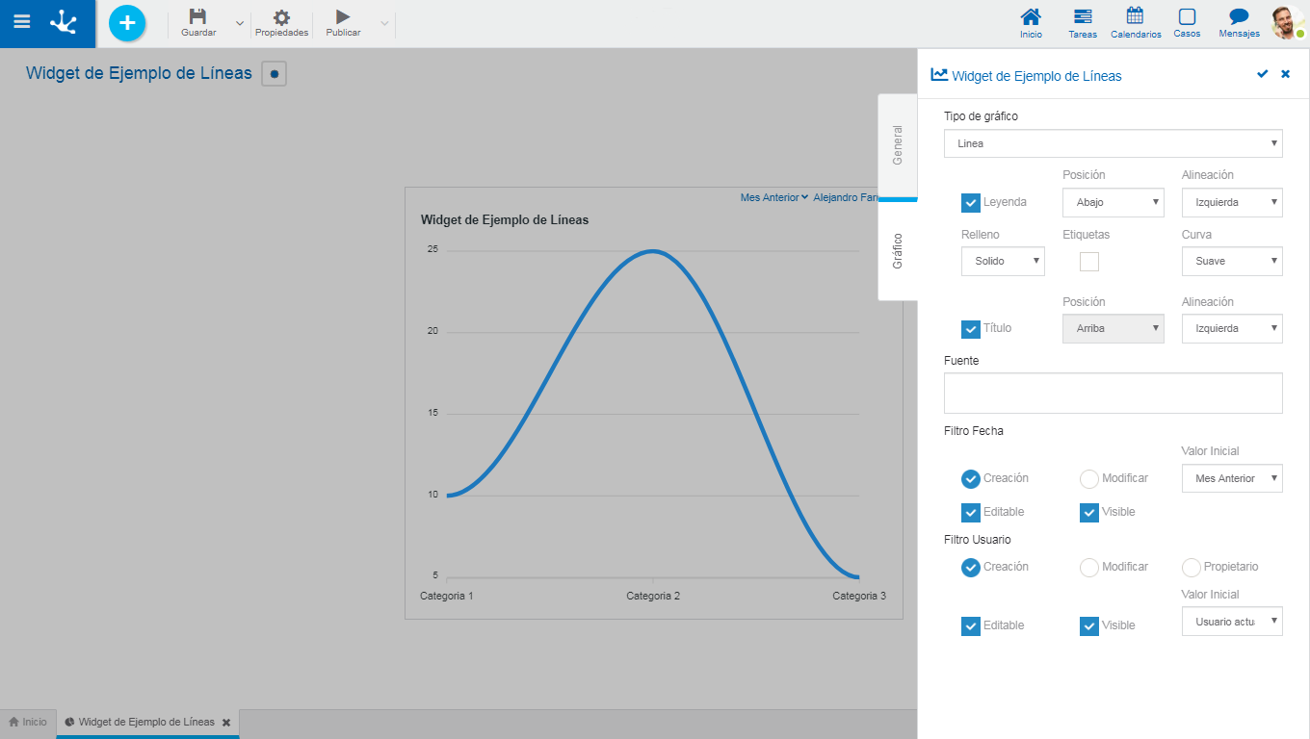Open the Tipo de gráfico dropdown

1113,143
